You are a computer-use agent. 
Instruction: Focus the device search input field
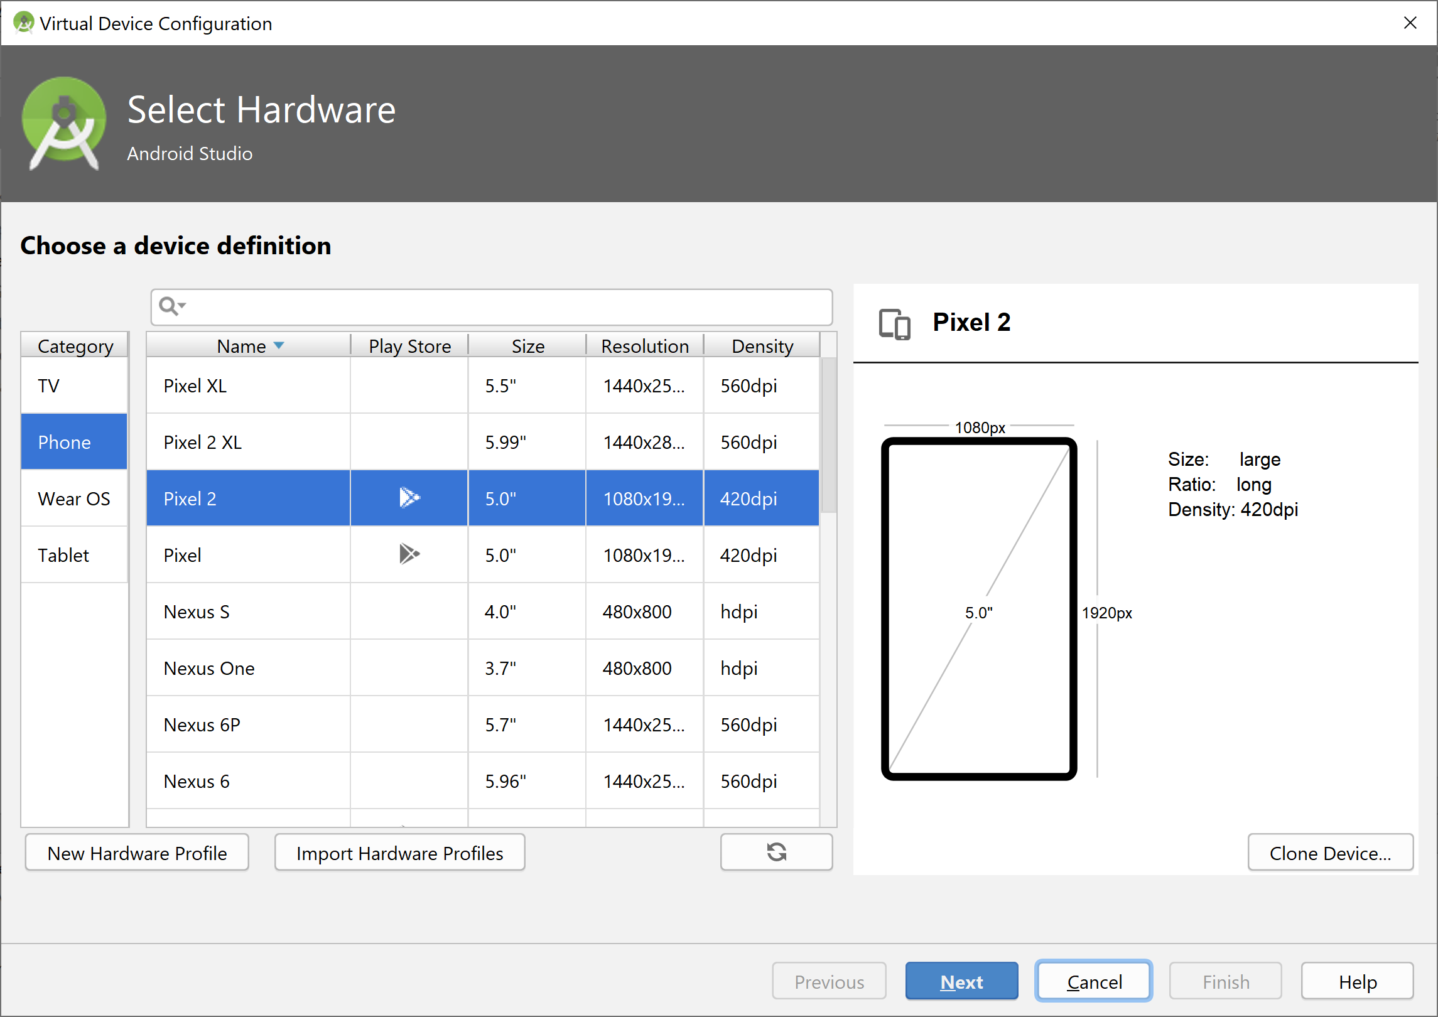[x=492, y=307]
